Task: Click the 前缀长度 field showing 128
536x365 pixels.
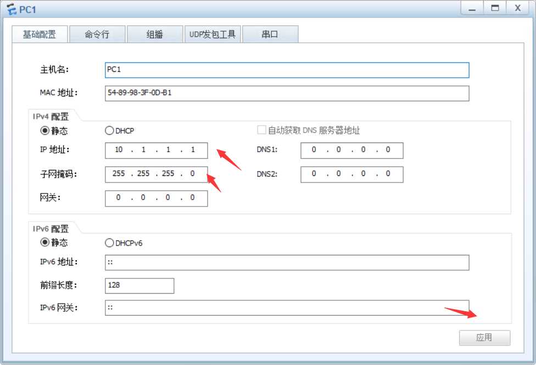Action: 139,286
